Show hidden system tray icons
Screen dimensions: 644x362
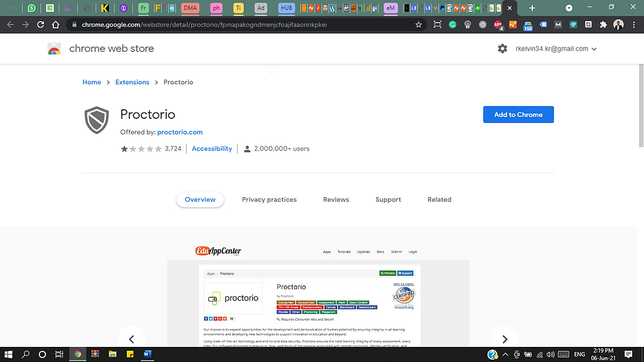tap(505, 355)
